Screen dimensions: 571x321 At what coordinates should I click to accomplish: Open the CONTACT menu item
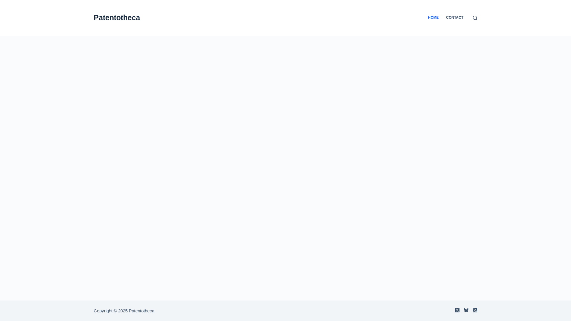[x=454, y=18]
